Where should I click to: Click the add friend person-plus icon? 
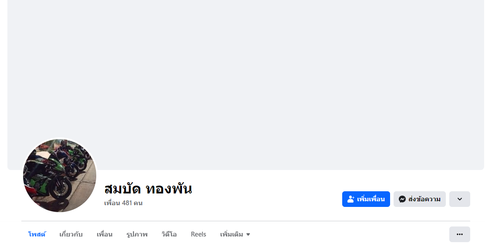click(350, 199)
